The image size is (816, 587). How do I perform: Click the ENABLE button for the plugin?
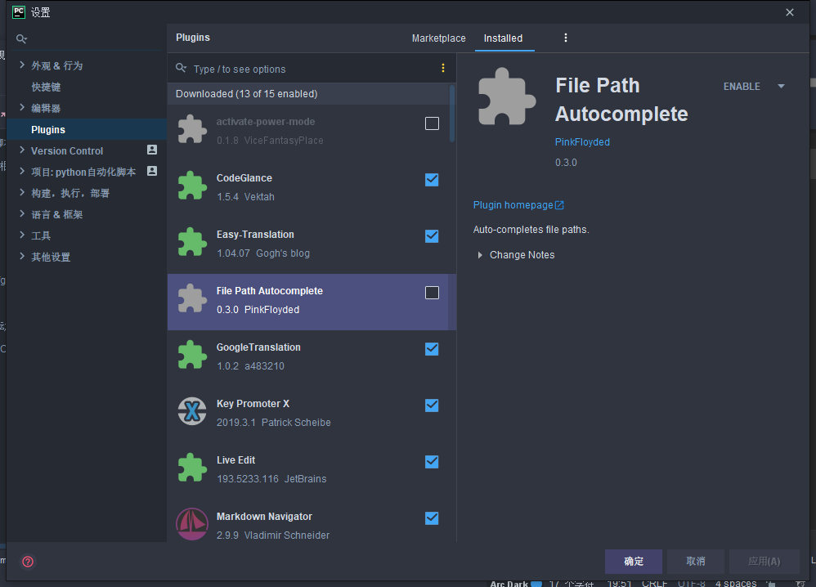pyautogui.click(x=742, y=87)
